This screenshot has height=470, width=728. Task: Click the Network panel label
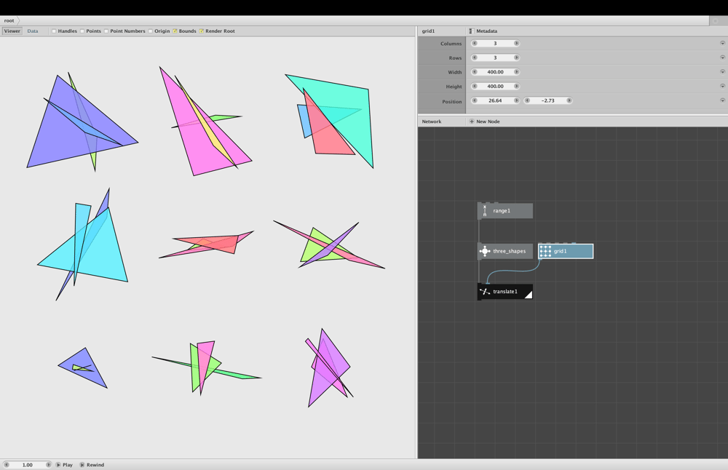click(x=431, y=122)
